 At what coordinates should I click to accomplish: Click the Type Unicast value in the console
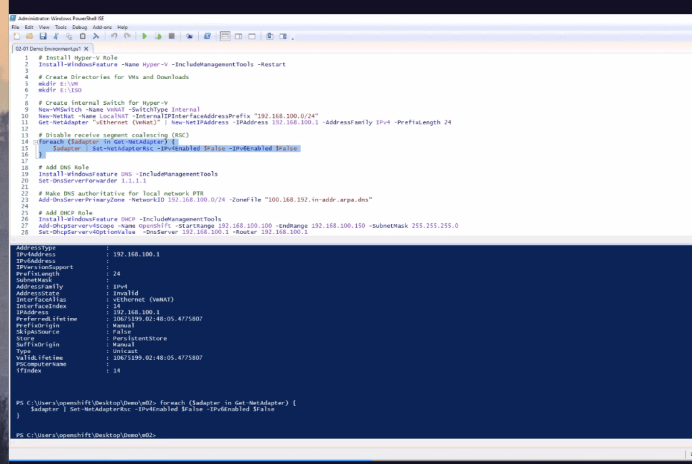pyautogui.click(x=125, y=351)
